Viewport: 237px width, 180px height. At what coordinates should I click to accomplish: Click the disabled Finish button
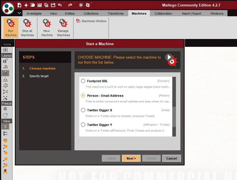point(151,158)
